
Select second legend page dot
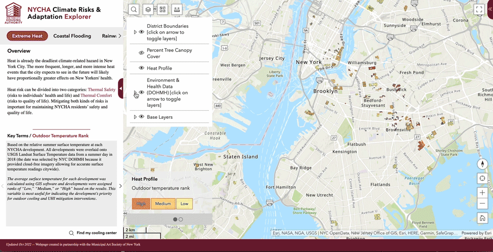tap(180, 219)
